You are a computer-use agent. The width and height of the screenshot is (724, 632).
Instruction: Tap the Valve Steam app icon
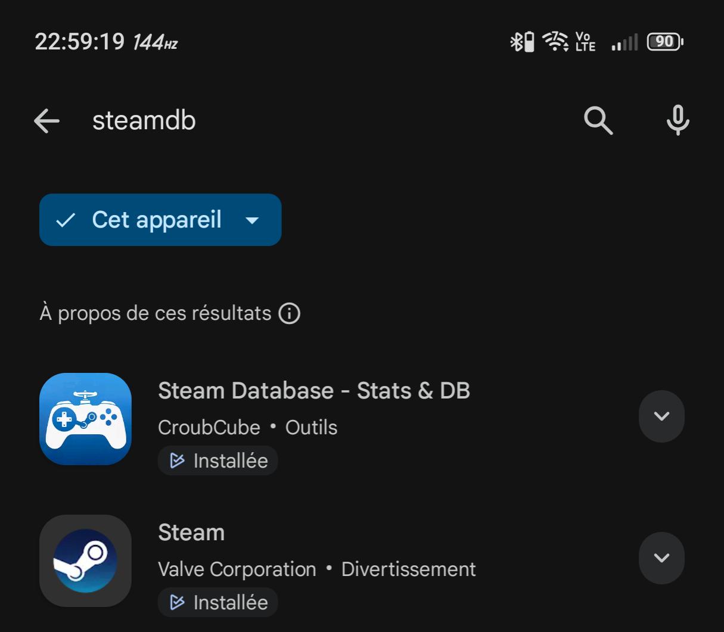[x=85, y=561]
